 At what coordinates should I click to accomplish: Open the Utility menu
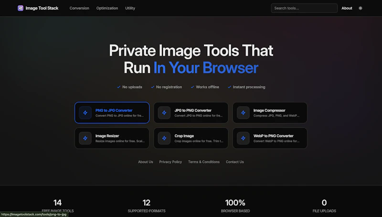(x=130, y=8)
